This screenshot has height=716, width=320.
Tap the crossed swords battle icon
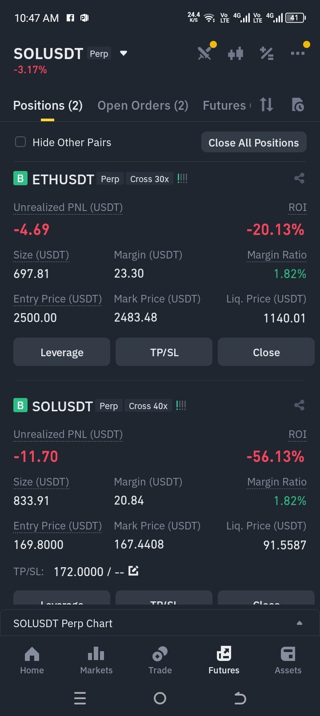[204, 54]
